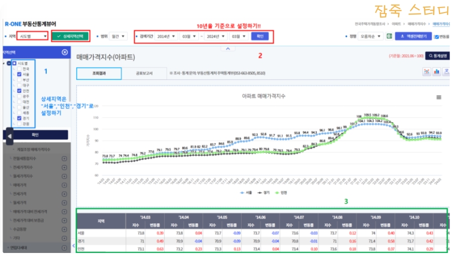Expand 월세가격지수 with plus icon
This screenshot has width=452, height=257.
pyautogui.click(x=64, y=176)
